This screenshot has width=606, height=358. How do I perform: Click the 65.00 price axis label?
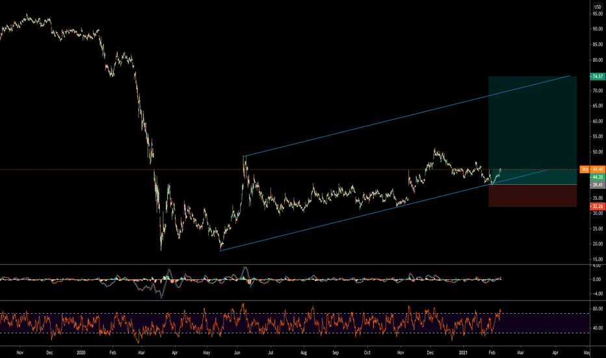tap(598, 105)
